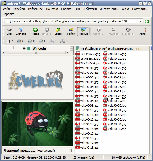Viewport: 153px width, 161px height.
Task: Click the WallpapersMania-140 path header
Action: pyautogui.click(x=111, y=49)
